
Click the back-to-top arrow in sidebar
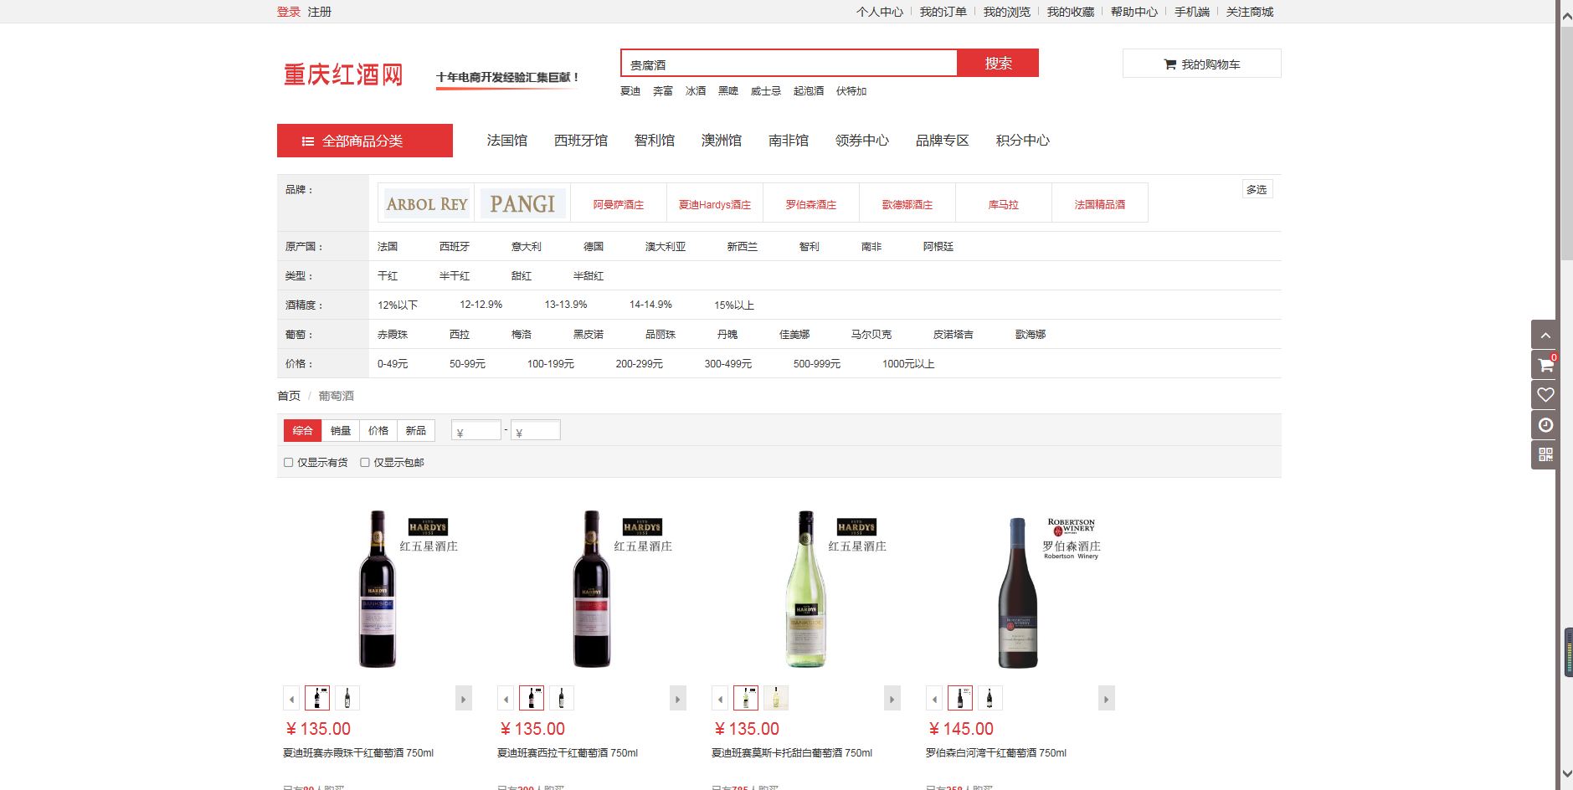[x=1545, y=335]
